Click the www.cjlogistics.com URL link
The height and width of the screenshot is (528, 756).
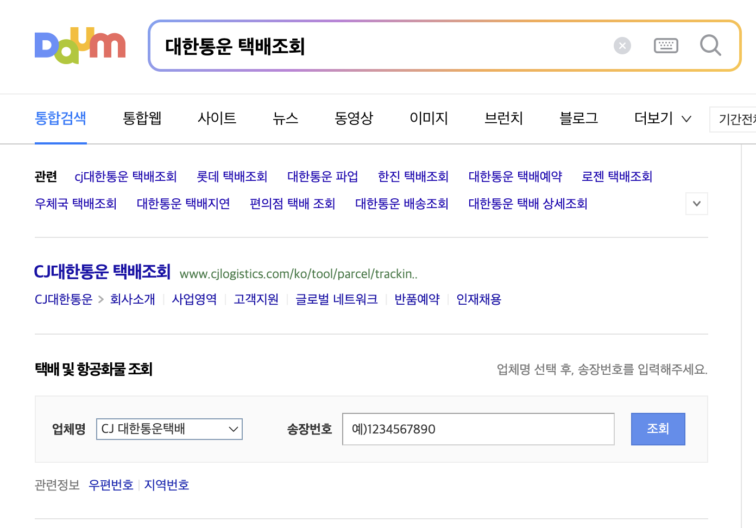click(x=299, y=274)
